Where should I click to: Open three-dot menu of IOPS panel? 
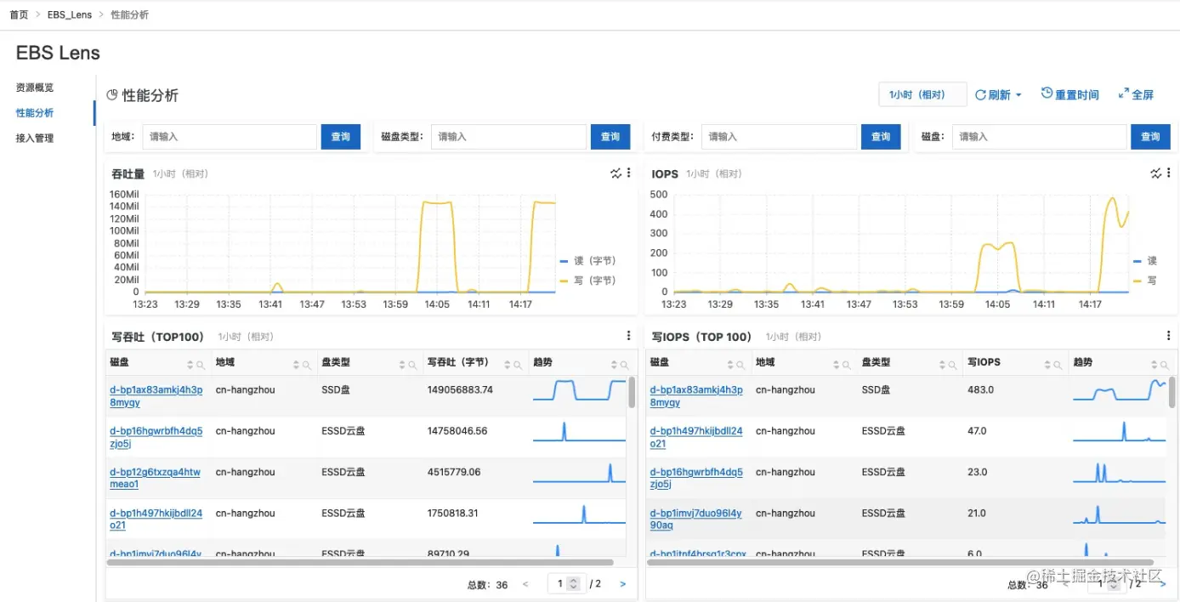point(1169,173)
